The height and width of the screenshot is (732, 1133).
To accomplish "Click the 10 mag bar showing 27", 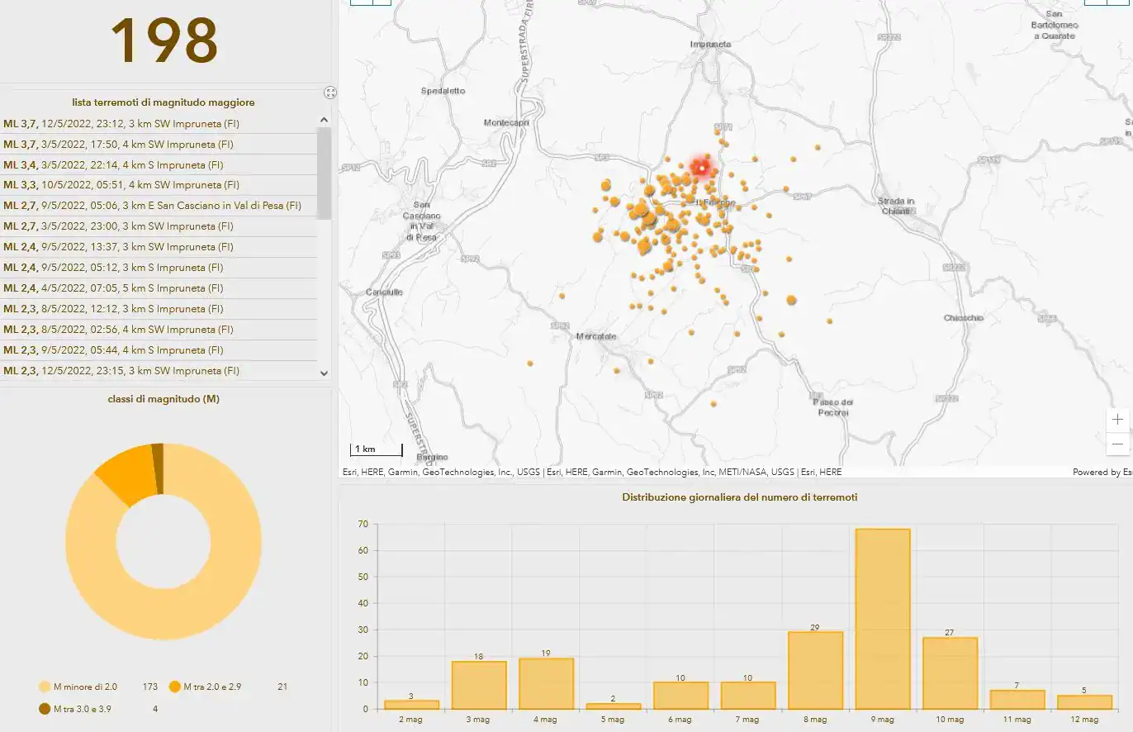I will coord(950,673).
